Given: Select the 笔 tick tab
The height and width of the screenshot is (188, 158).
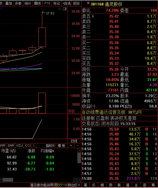Looking at the screenshot, I should (85, 185).
